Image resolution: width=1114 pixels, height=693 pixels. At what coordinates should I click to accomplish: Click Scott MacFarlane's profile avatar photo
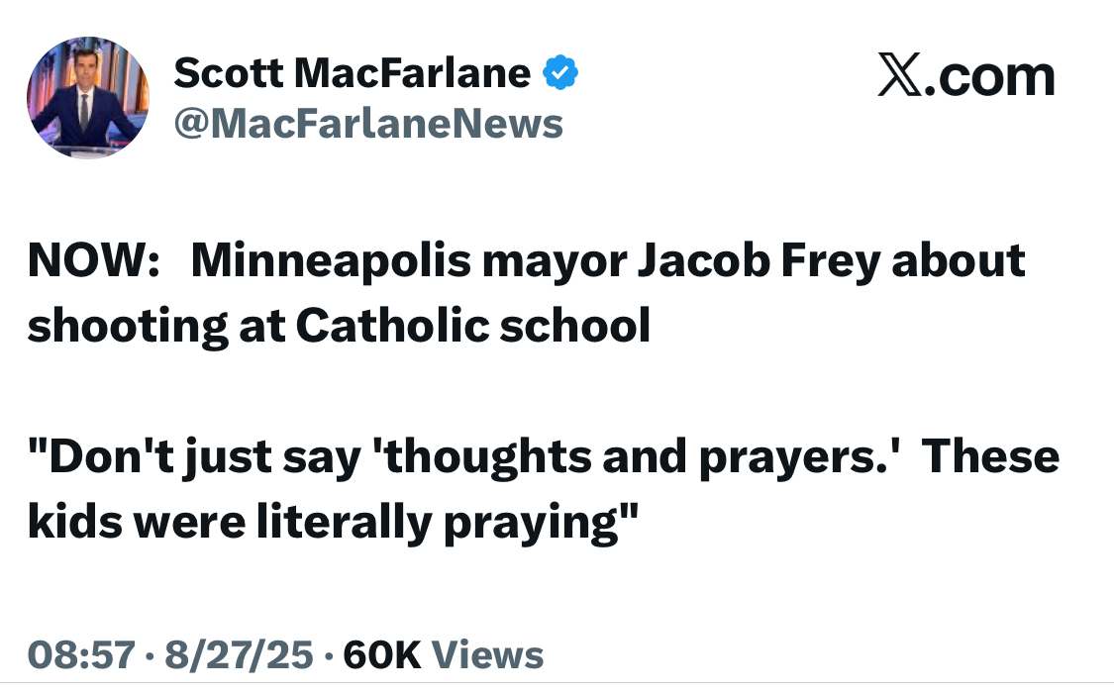coord(87,98)
